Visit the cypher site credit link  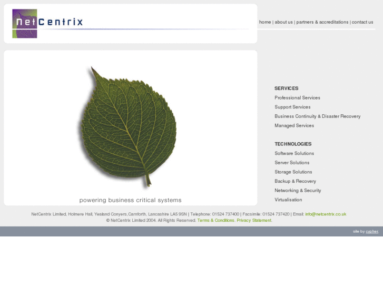tap(372, 231)
